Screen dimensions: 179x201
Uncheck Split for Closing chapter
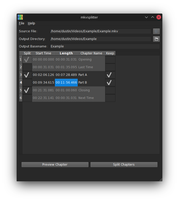(x=27, y=90)
